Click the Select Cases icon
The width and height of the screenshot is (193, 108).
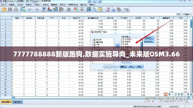pos(100,9)
